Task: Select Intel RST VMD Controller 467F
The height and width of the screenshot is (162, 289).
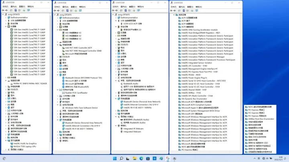Action: [x=79, y=48]
